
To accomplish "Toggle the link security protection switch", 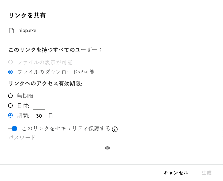I will [13, 129].
